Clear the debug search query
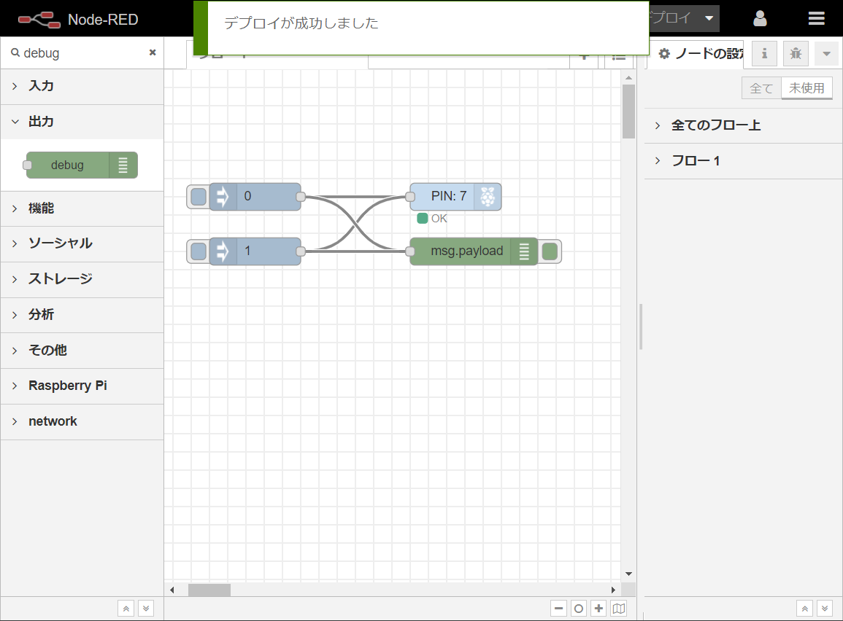 (153, 52)
